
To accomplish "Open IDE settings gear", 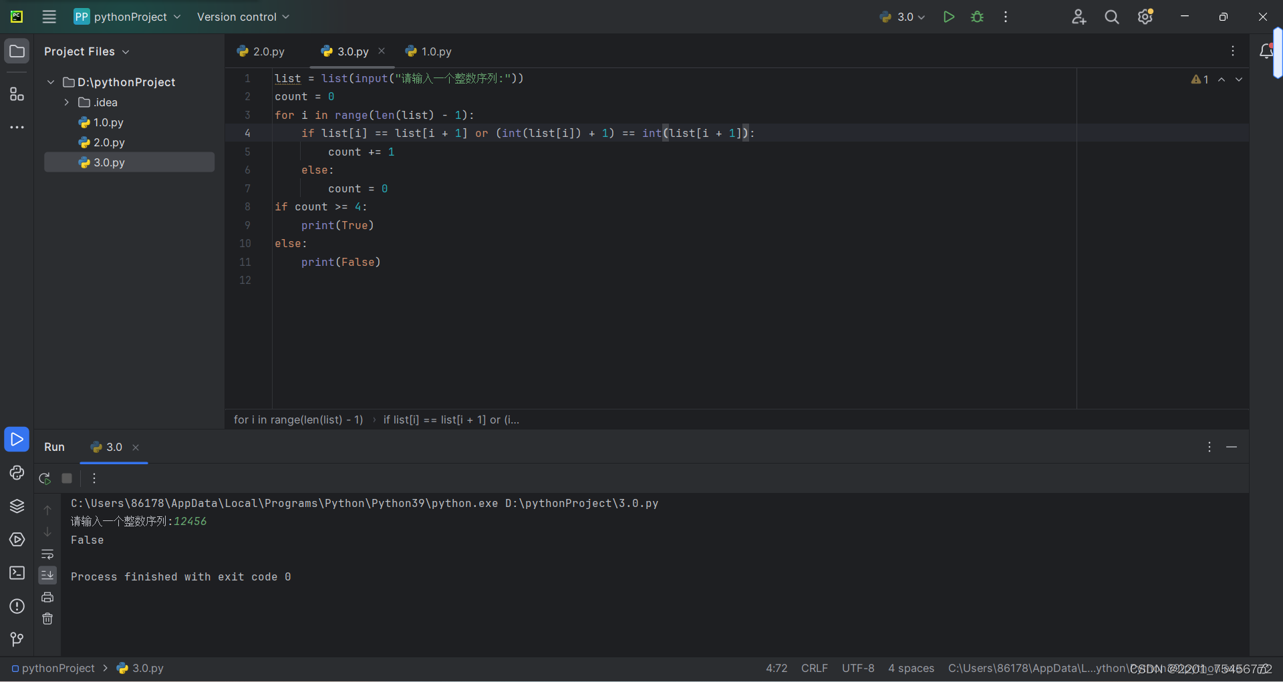I will 1145,17.
